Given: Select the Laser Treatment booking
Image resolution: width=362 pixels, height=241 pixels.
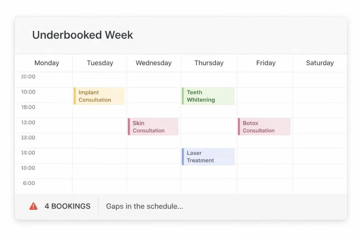Looking at the screenshot, I should (x=208, y=157).
